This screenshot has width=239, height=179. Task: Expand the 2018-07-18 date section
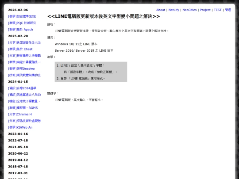18,167
